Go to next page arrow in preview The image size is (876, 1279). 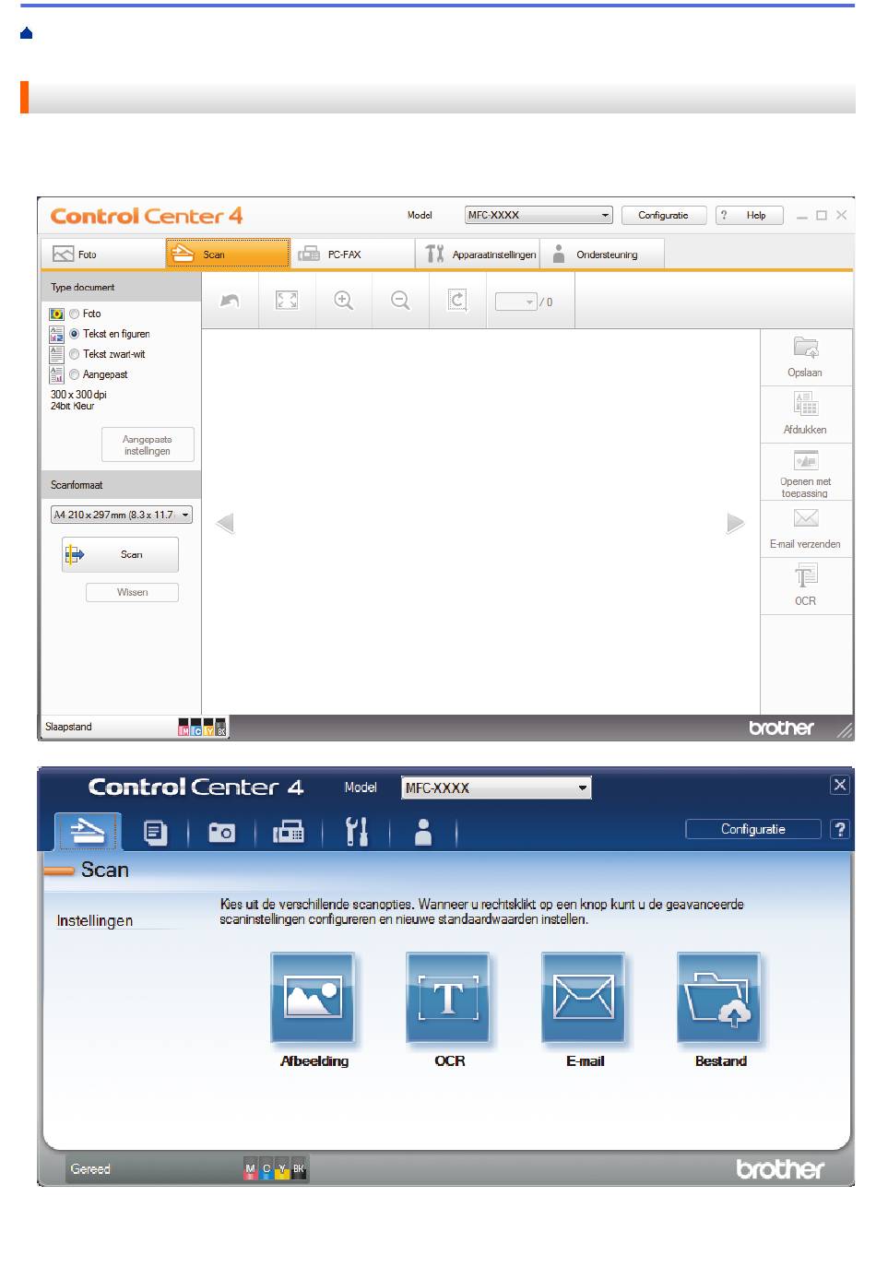[735, 524]
